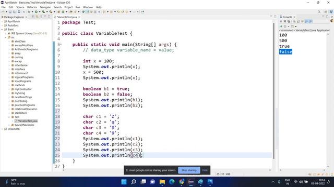Click the Coverage run toolbar icon
The width and height of the screenshot is (334, 187).
[x=43, y=12]
